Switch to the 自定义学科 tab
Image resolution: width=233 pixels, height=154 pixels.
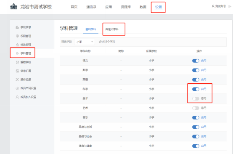112,29
